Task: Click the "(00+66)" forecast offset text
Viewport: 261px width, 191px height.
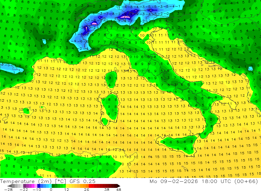Action: (246, 181)
